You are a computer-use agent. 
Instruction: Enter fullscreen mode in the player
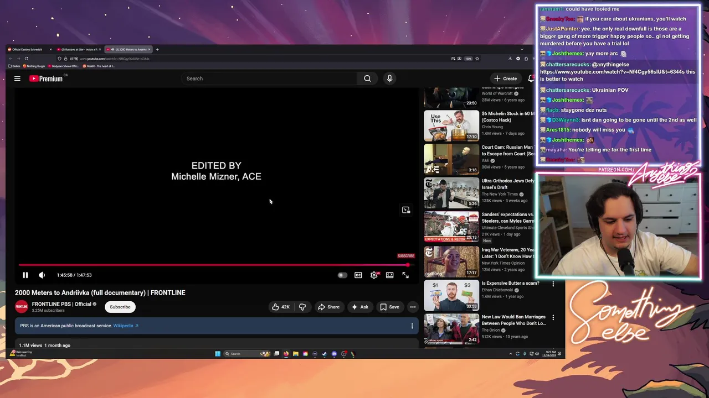pyautogui.click(x=405, y=275)
